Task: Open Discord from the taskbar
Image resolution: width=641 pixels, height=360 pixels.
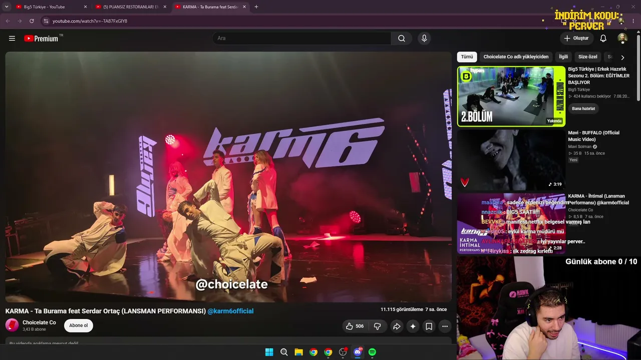Action: coord(358,352)
